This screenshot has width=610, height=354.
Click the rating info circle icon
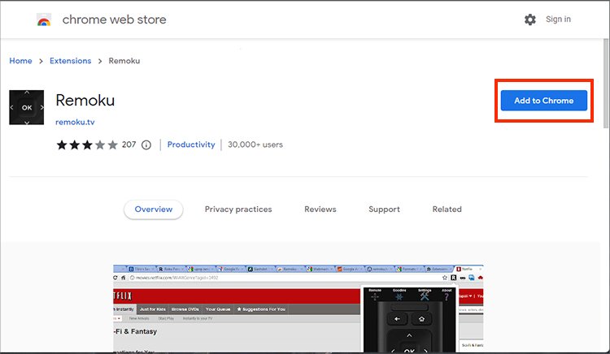pyautogui.click(x=146, y=145)
